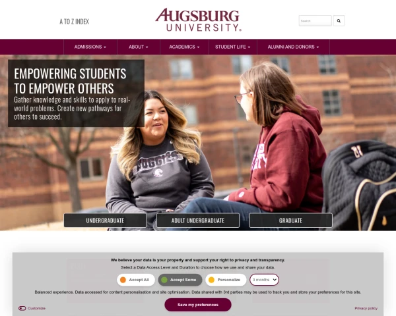Expand the Academics dropdown menu
396x316 pixels.
184,47
